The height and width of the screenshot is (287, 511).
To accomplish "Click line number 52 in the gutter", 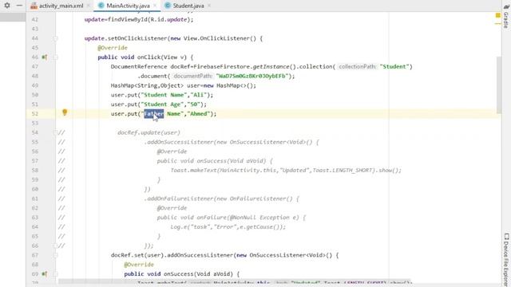I will (x=35, y=113).
